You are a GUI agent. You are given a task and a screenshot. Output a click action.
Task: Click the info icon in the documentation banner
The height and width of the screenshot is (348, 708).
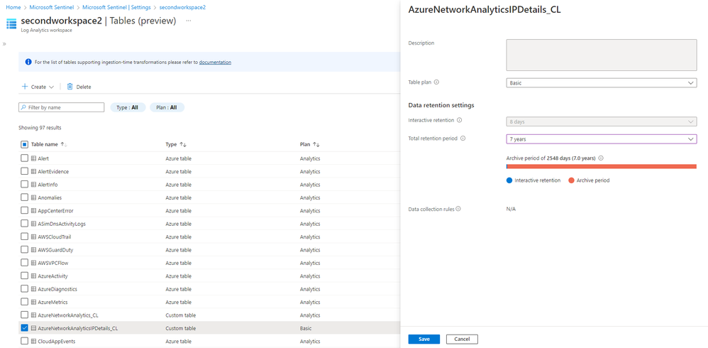[28, 62]
